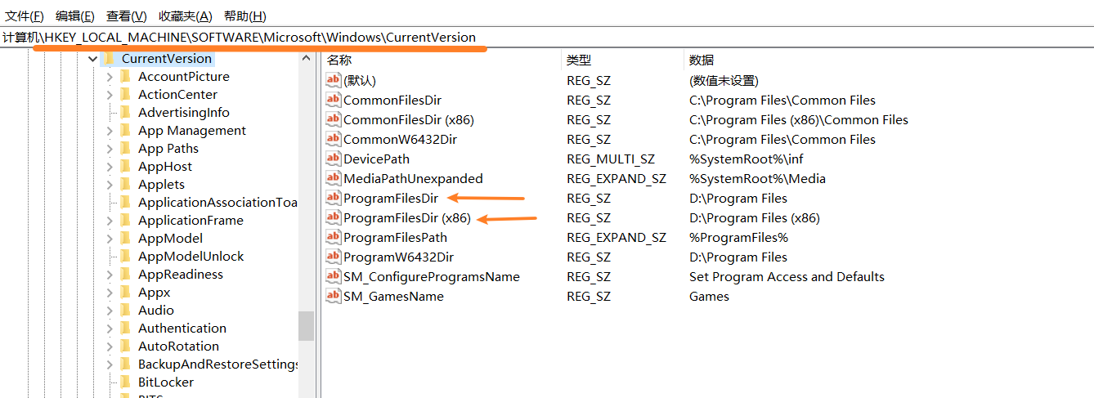Select the ActionCenter tree key

point(177,95)
